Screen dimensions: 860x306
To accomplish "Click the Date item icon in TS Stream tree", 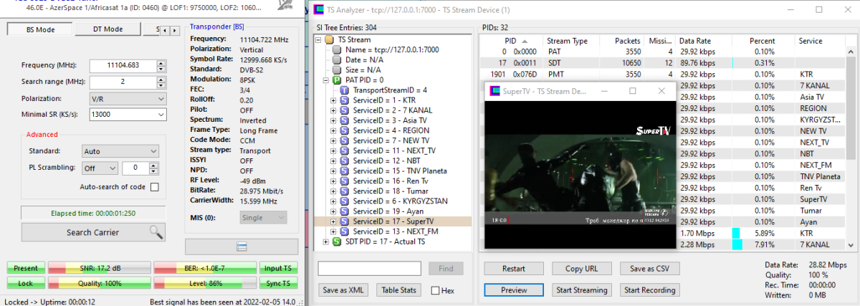I will (336, 60).
